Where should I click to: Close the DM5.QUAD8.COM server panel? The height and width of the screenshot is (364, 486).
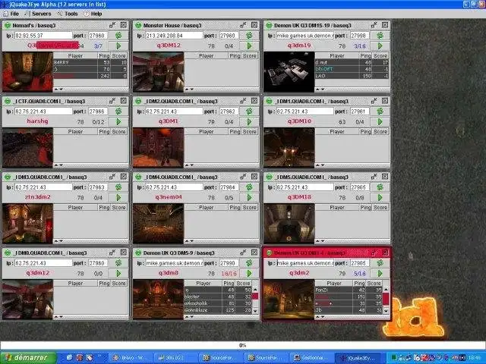(x=385, y=177)
